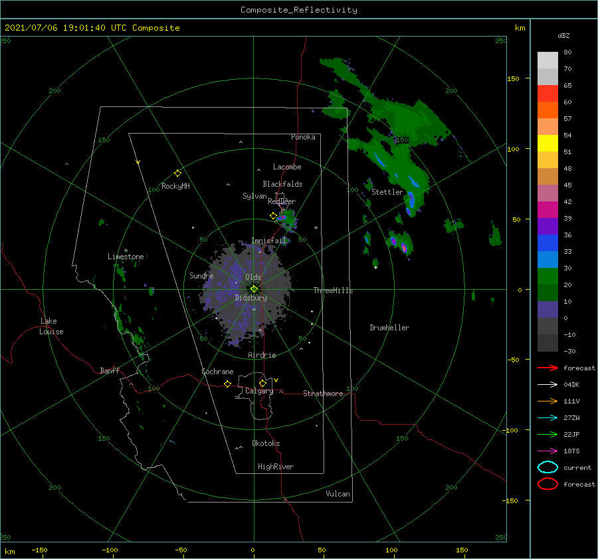Image resolution: width=598 pixels, height=559 pixels.
Task: Click the yellow diamond marker above Calgary
Action: coord(262,383)
